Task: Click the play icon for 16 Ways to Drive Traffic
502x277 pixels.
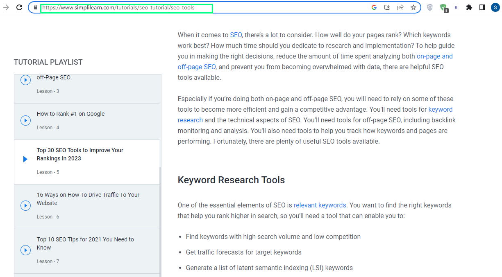Action: click(25, 205)
